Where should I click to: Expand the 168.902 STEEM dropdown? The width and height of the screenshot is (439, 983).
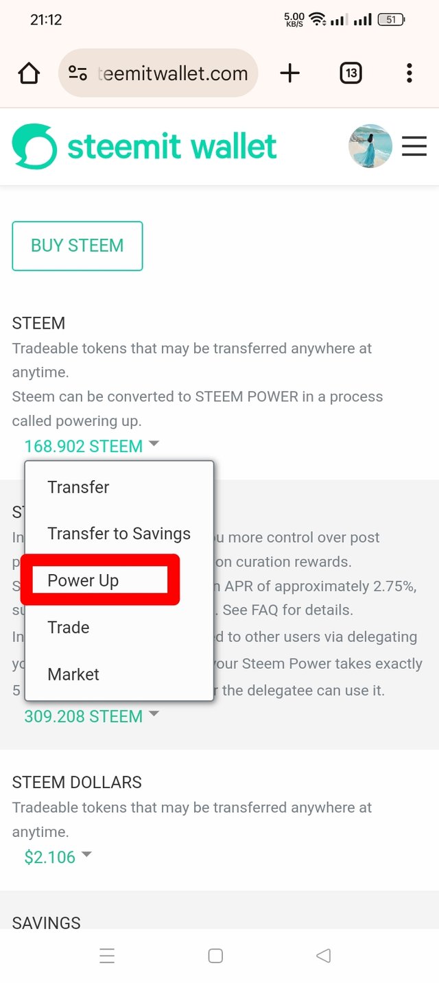tap(91, 446)
